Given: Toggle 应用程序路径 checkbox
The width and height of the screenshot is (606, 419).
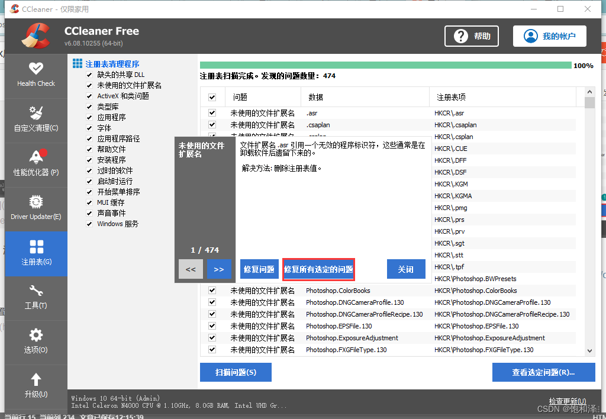Looking at the screenshot, I should click(89, 138).
